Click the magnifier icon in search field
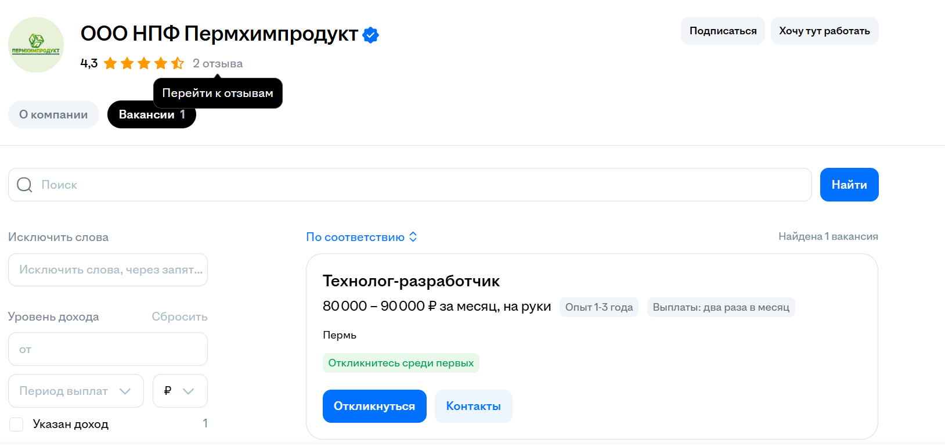The image size is (945, 446). pos(24,185)
